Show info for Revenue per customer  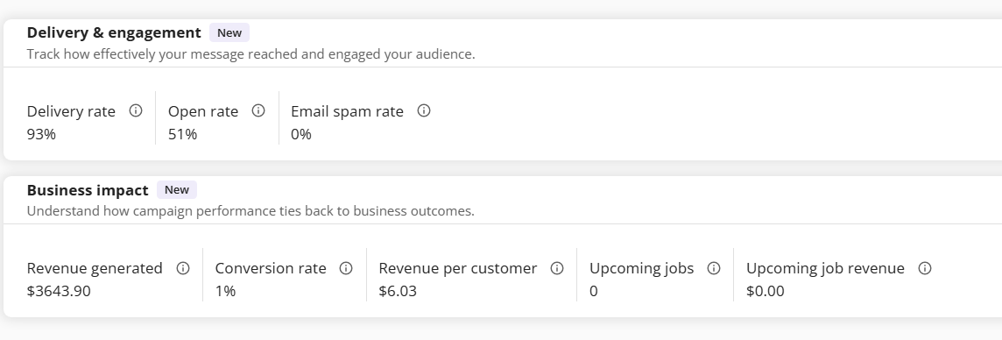[557, 268]
